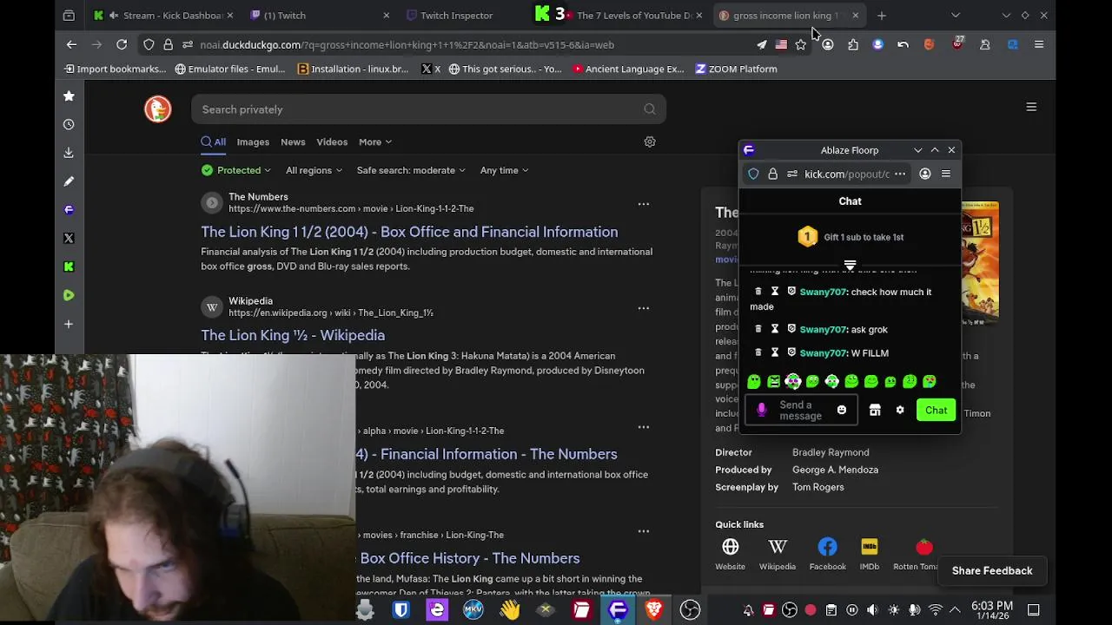Delete Swany707's 'ask grok' message
Viewport: 1112px width, 625px height.
pyautogui.click(x=758, y=329)
